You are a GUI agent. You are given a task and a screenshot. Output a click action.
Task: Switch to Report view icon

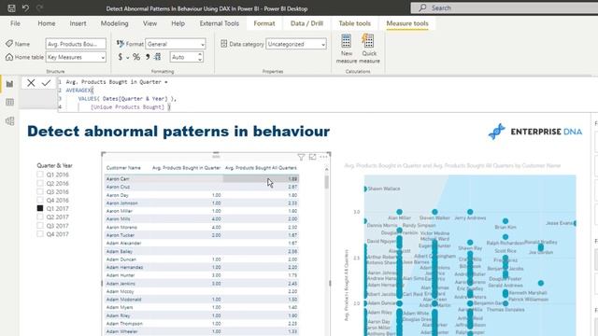9,84
